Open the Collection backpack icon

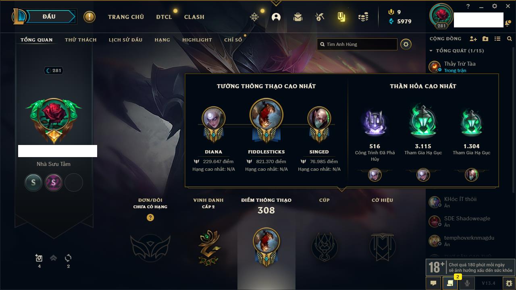click(298, 17)
